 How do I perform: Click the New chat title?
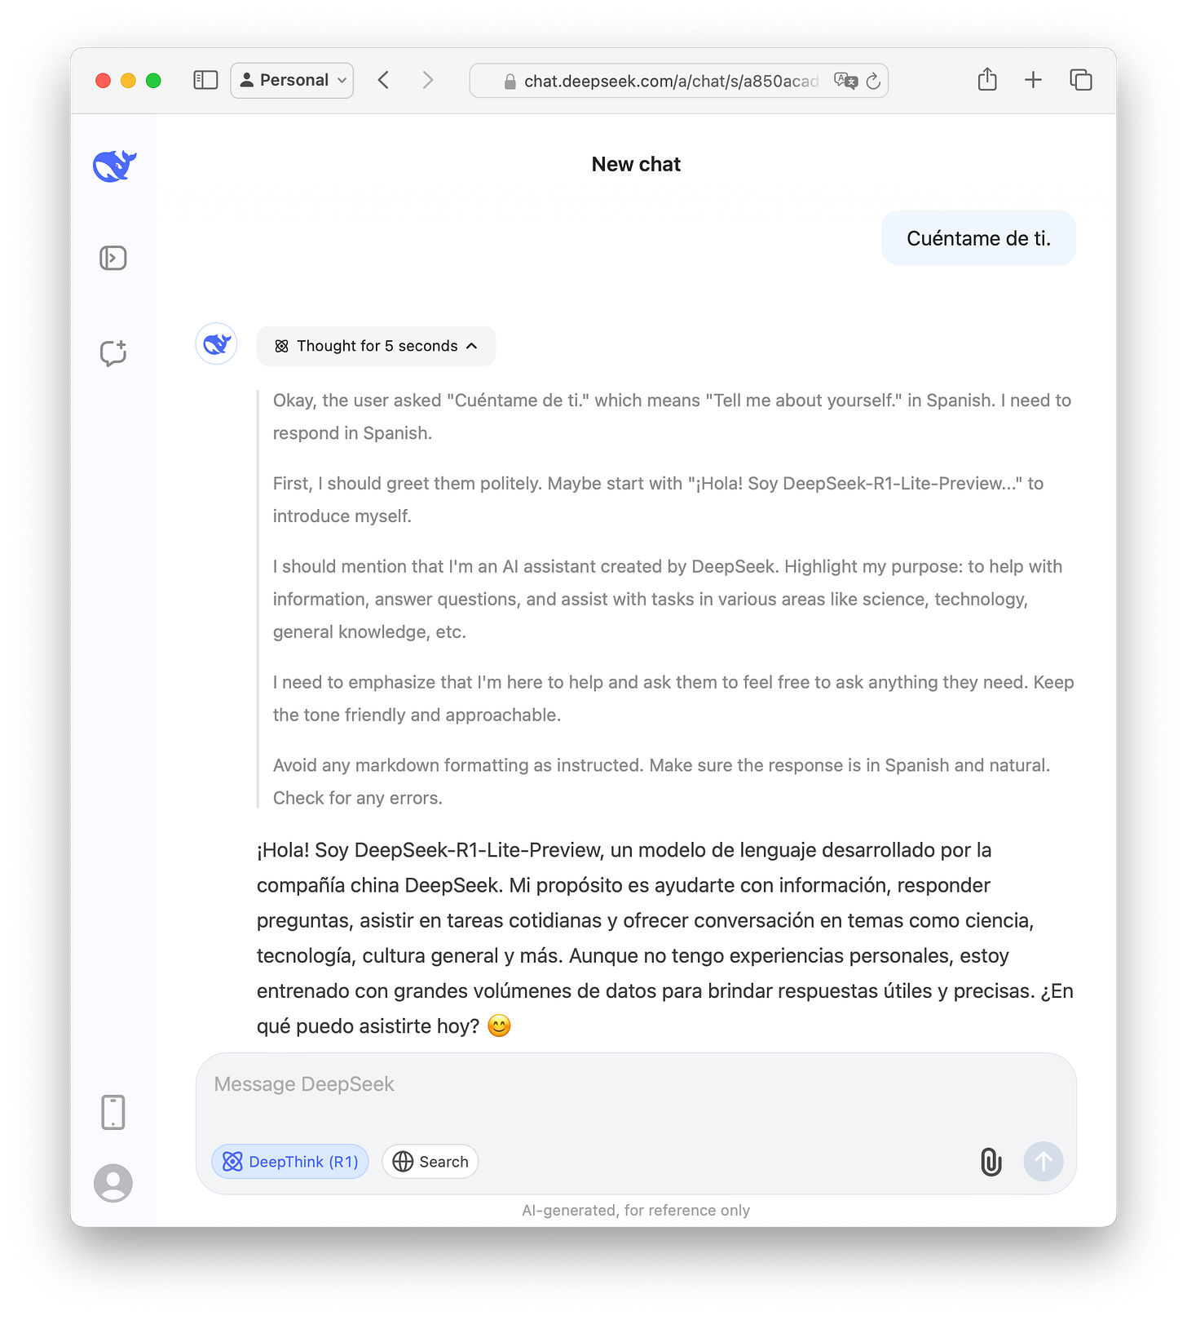tap(636, 165)
